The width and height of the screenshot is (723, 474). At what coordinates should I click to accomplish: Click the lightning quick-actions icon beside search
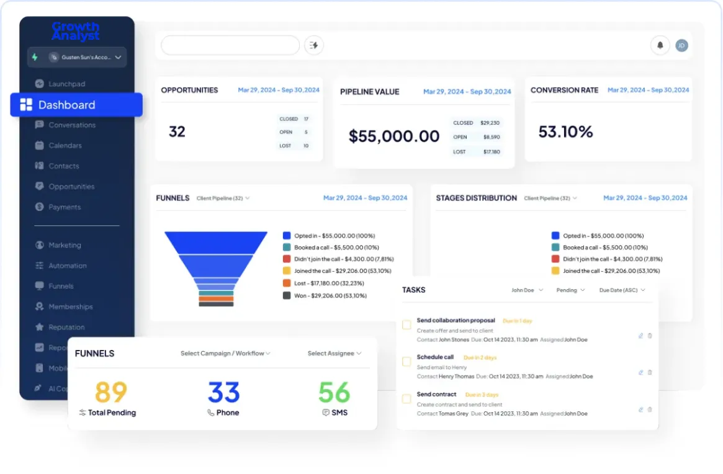314,45
